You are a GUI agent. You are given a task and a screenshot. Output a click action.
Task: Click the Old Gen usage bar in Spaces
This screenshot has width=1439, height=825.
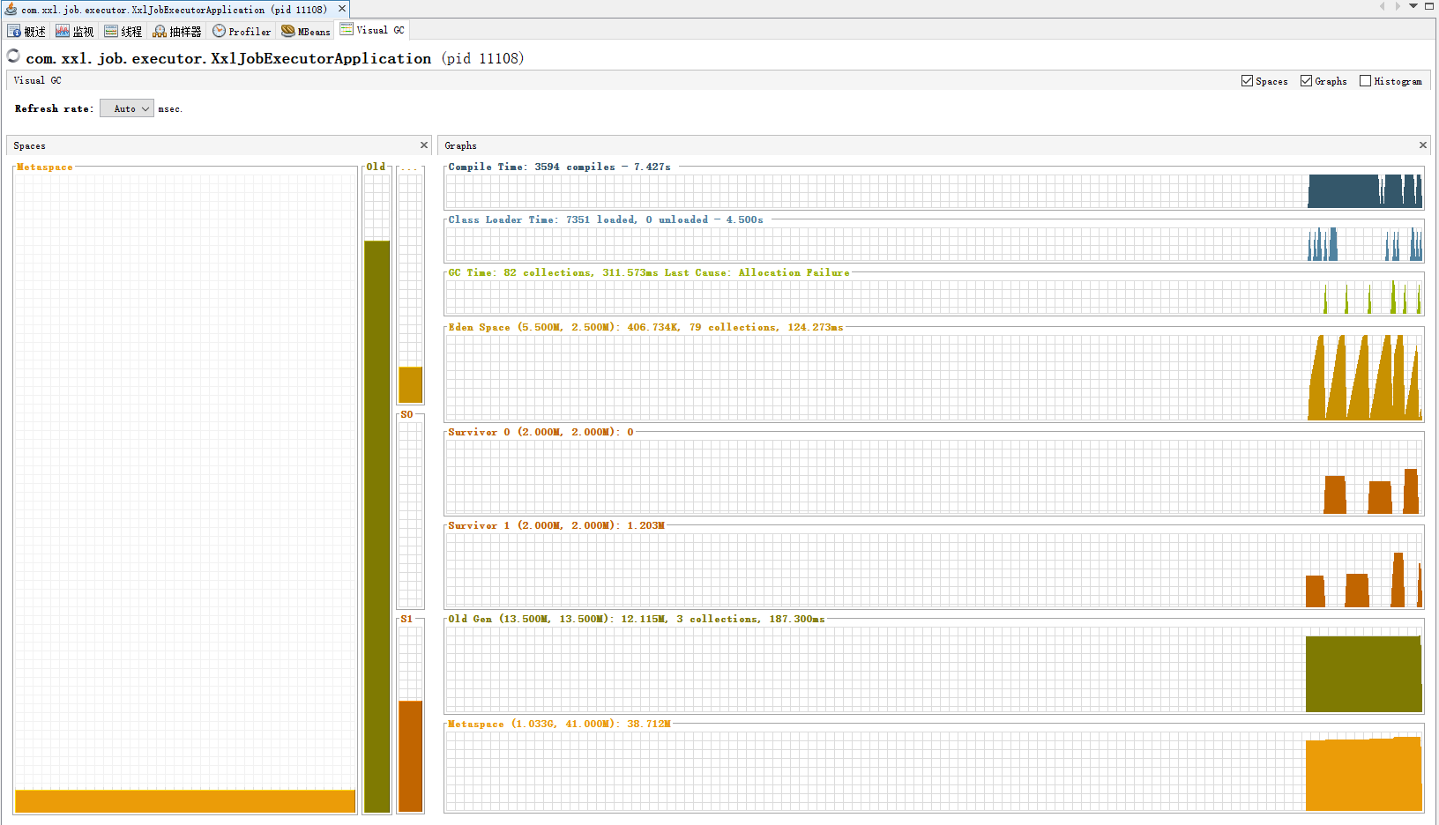[x=377, y=524]
